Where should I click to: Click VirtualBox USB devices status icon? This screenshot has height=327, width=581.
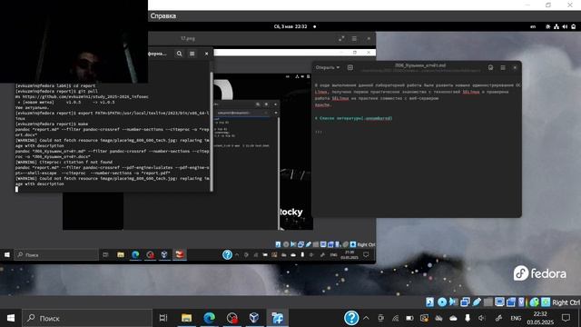[477, 302]
